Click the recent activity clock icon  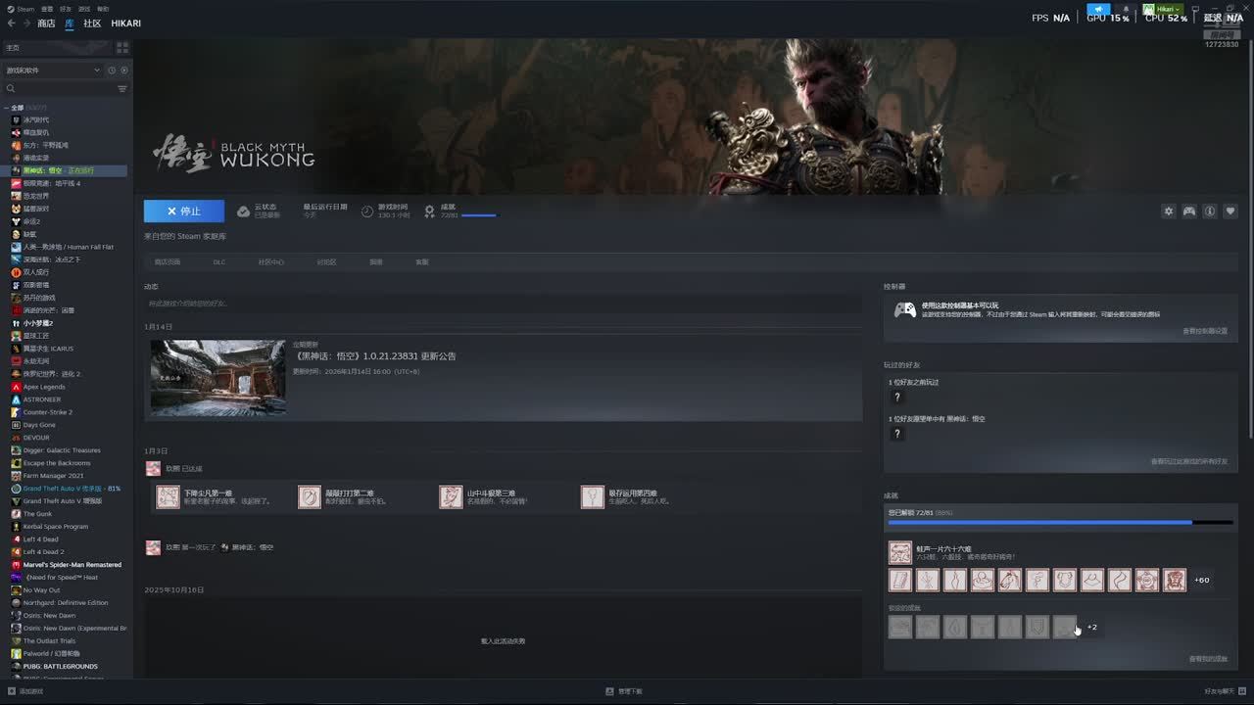(x=112, y=70)
